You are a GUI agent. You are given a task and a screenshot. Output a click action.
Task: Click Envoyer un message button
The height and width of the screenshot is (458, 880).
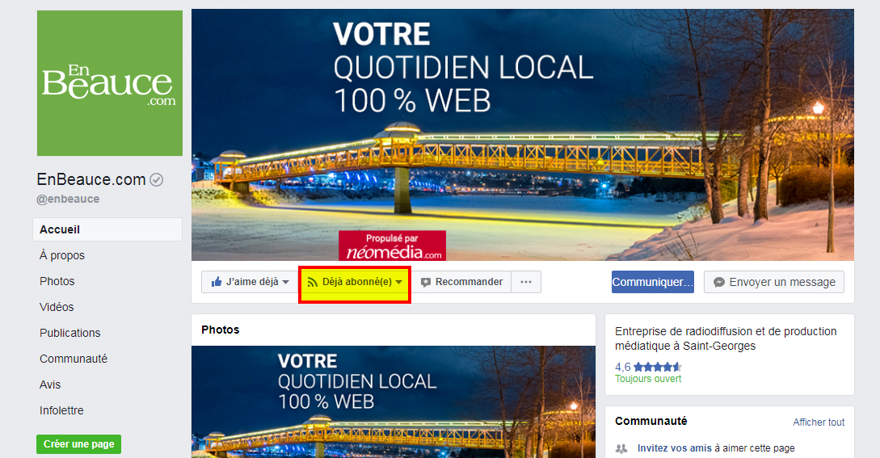pos(774,282)
